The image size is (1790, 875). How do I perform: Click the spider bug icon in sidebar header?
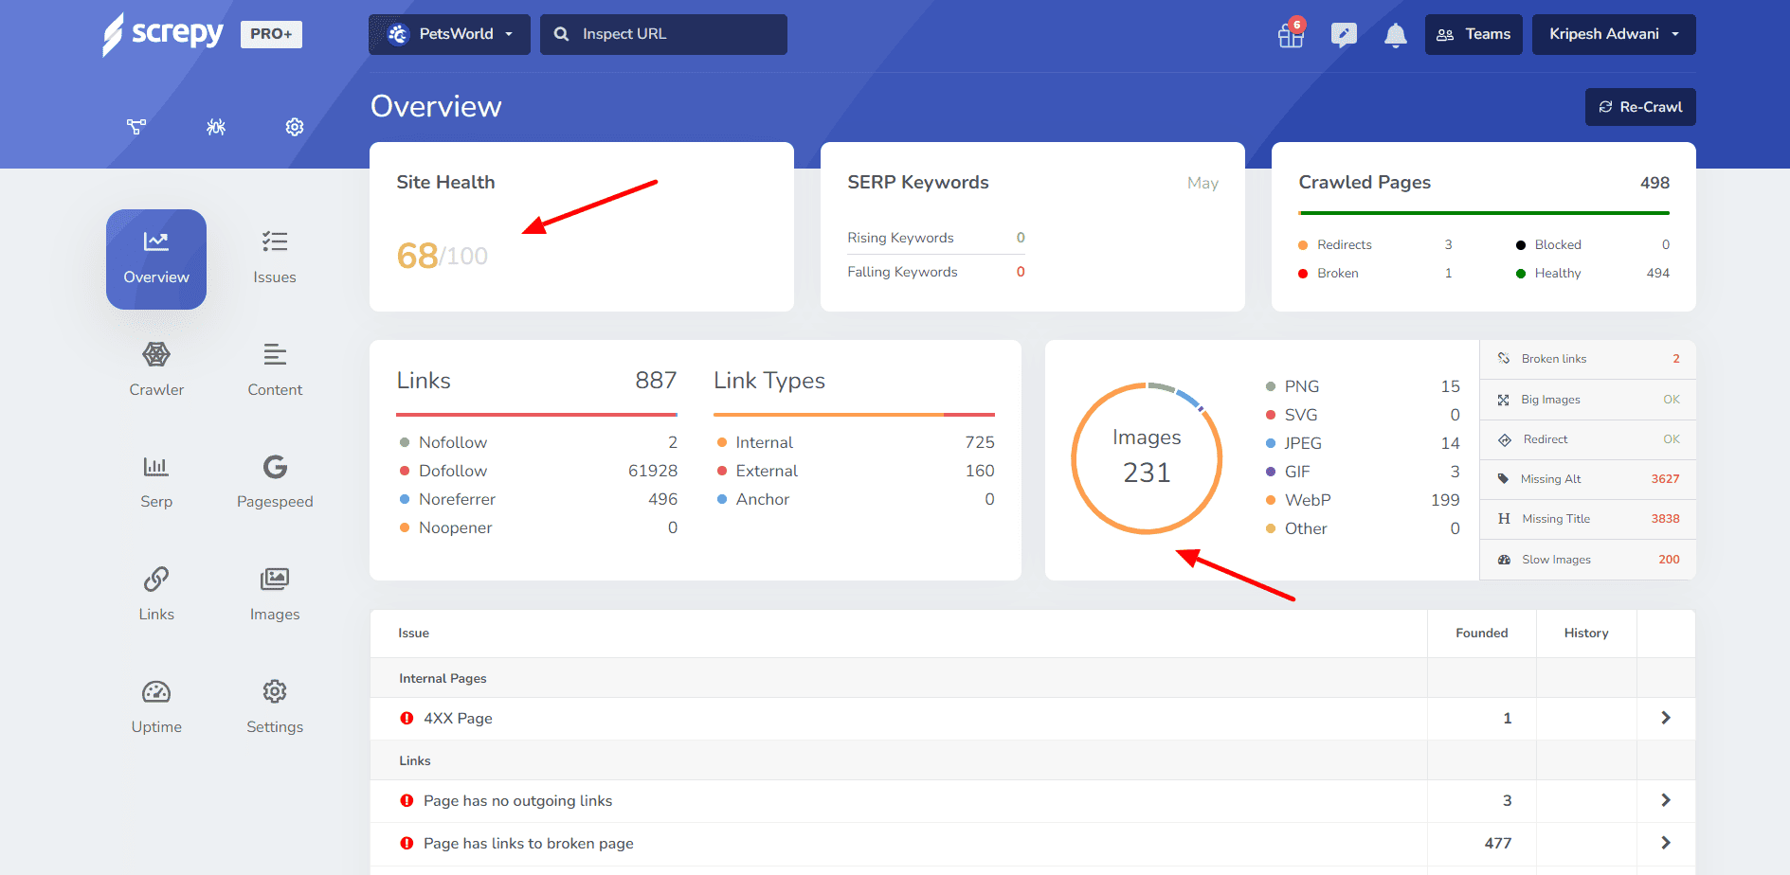point(216,127)
